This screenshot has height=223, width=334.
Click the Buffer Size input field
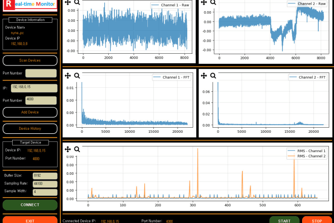tap(45, 176)
